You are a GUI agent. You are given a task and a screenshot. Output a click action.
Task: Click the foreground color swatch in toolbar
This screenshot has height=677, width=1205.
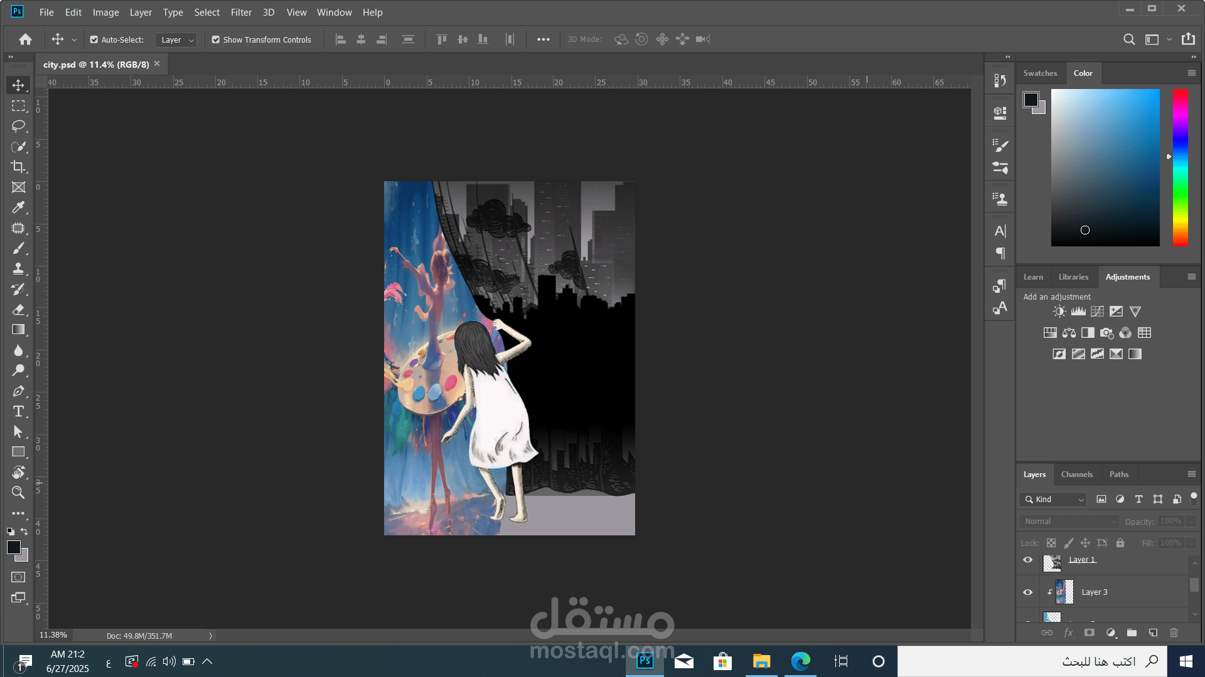coord(13,547)
